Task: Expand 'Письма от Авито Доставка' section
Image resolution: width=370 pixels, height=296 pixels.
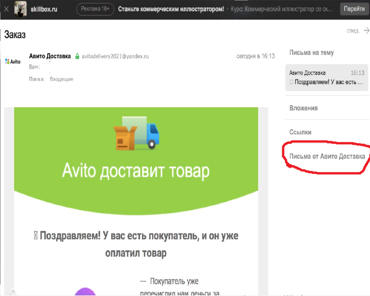Action: click(x=327, y=156)
